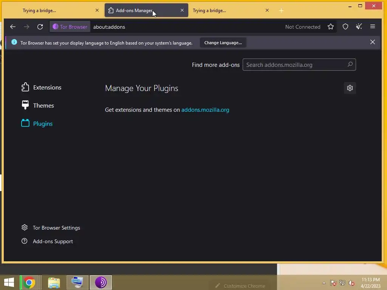Click the magnifier search icon

(x=350, y=64)
